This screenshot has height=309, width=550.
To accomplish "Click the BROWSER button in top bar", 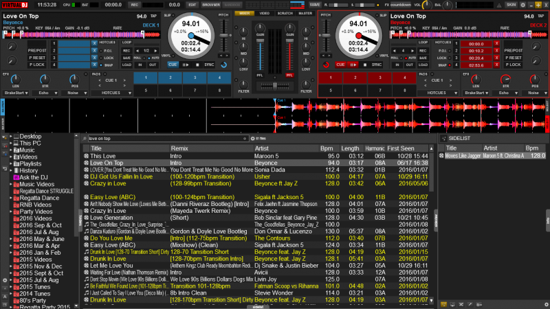I will pyautogui.click(x=211, y=5).
